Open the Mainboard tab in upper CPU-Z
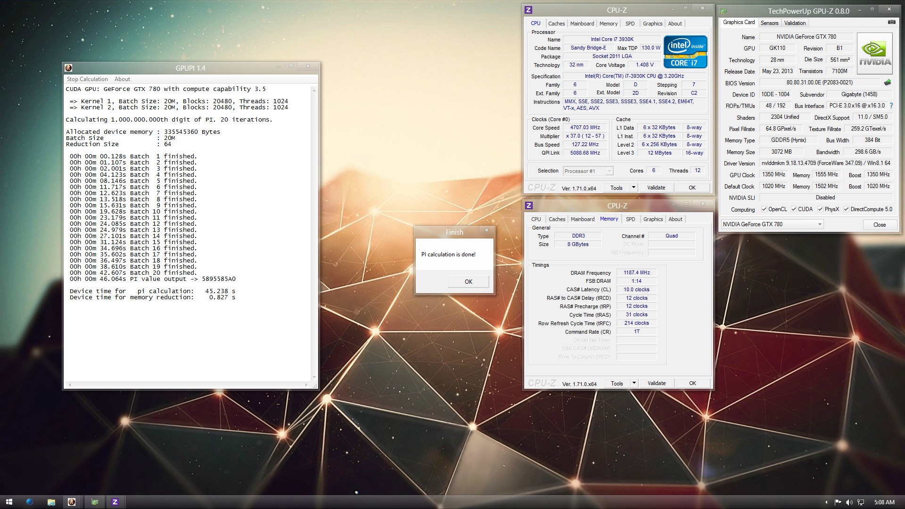 582,24
